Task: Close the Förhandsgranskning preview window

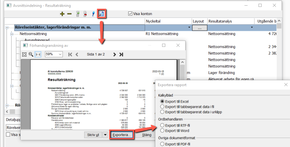Action: 178,45
